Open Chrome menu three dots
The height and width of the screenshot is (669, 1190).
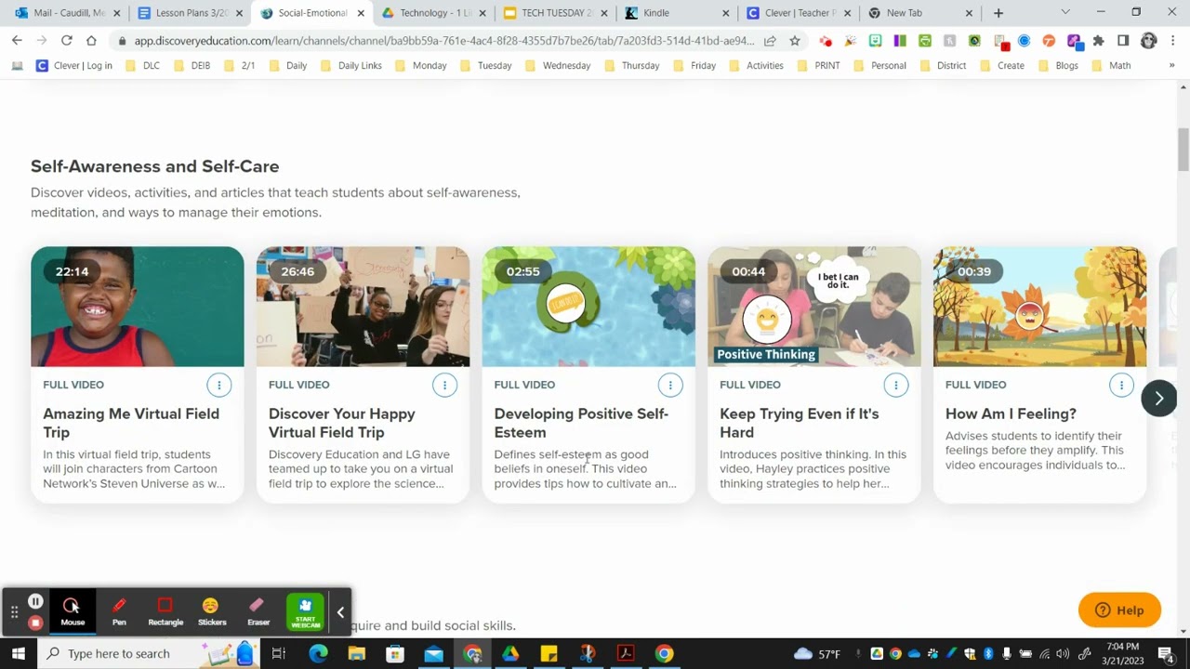pos(1172,41)
